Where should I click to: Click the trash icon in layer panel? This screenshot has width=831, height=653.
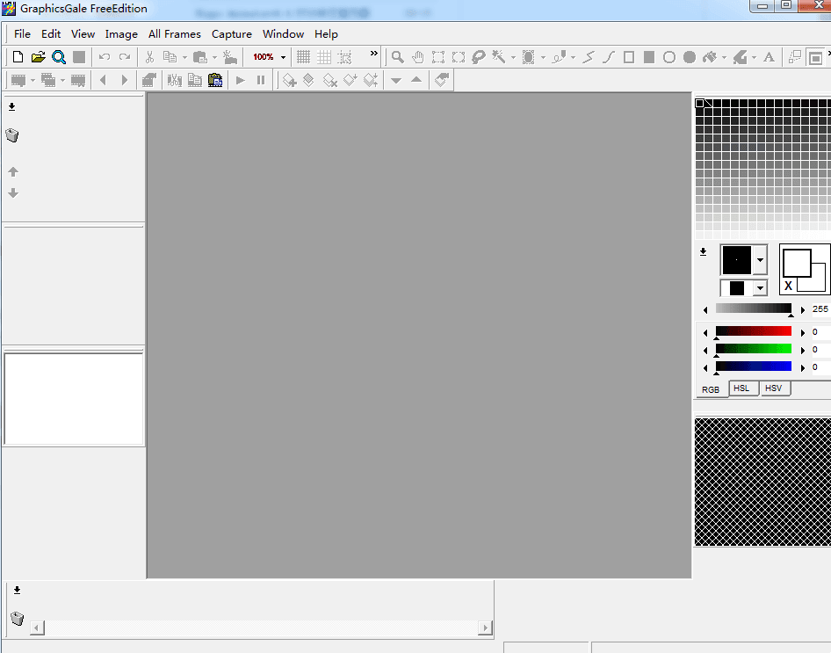(12, 135)
